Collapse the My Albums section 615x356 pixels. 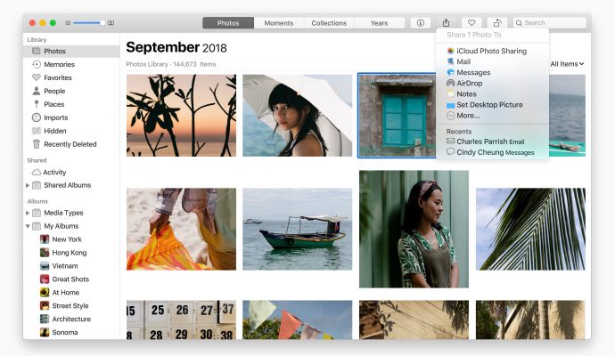pos(28,226)
